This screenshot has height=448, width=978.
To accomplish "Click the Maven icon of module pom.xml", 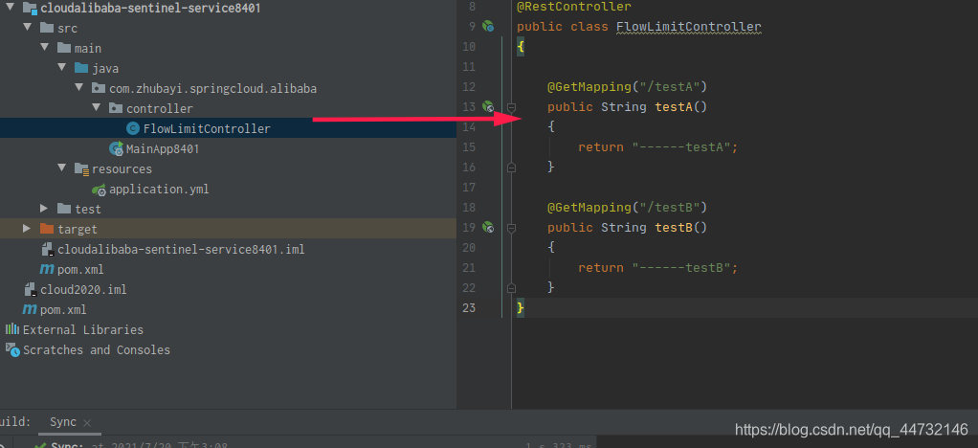I will click(x=47, y=270).
